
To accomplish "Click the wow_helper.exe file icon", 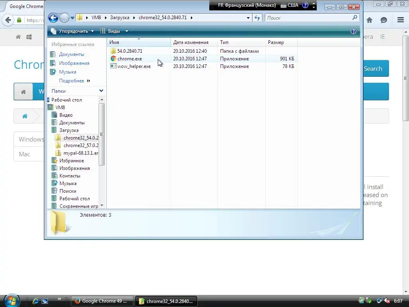I will [x=113, y=66].
